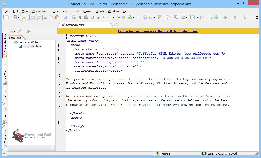Click the orange arrow at status bar left
The image size is (261, 158).
point(4,153)
